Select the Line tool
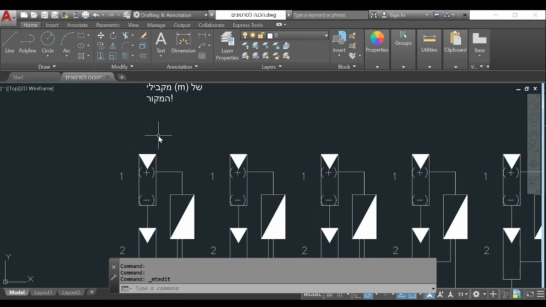The height and width of the screenshot is (307, 546). (x=9, y=43)
